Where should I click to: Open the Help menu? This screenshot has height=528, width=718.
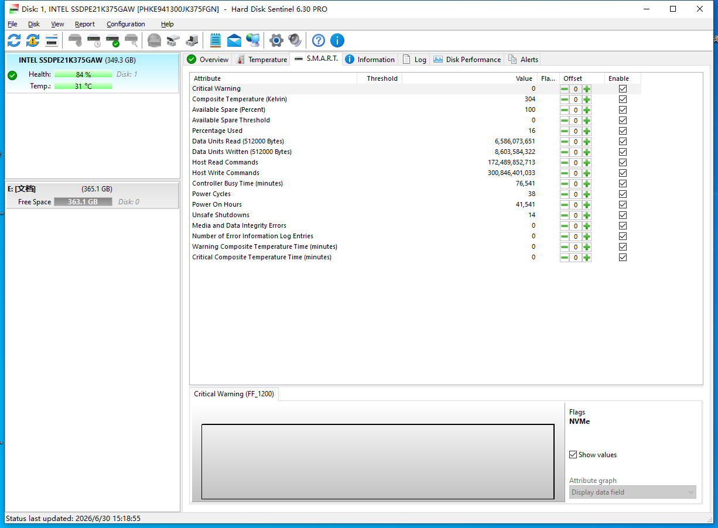click(x=167, y=24)
